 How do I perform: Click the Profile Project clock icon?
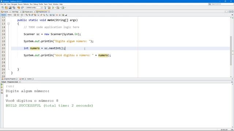[x=63, y=8]
